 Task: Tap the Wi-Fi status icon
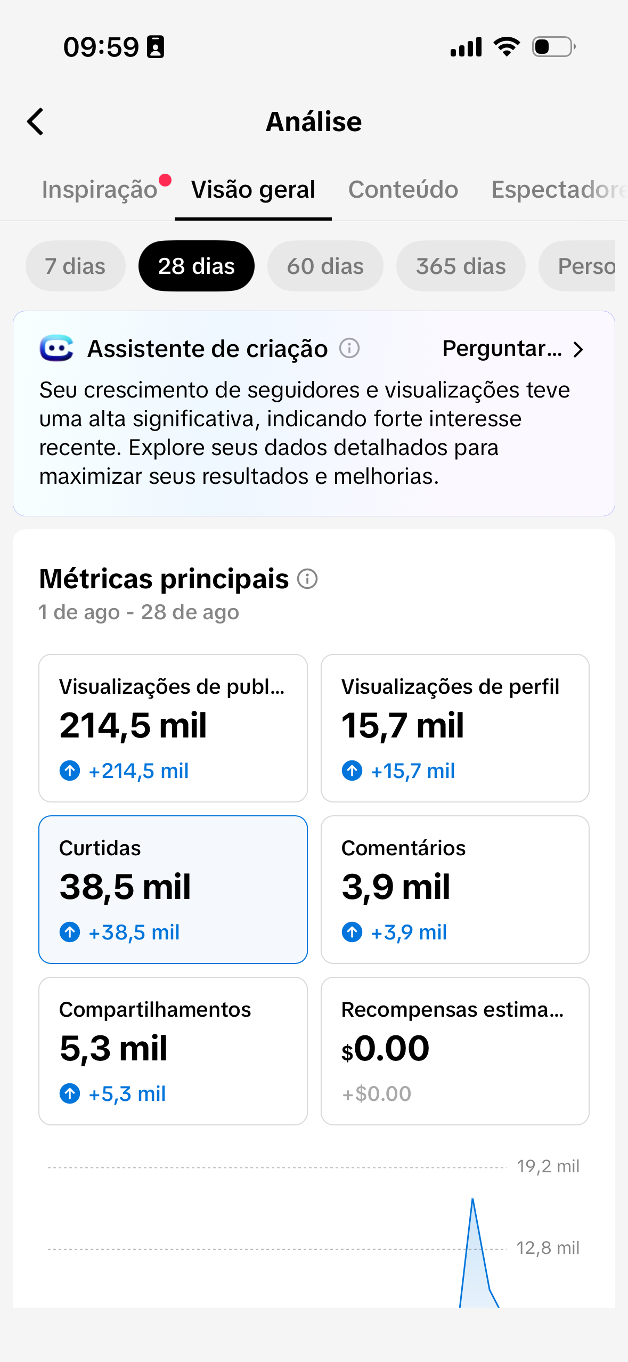(x=507, y=47)
